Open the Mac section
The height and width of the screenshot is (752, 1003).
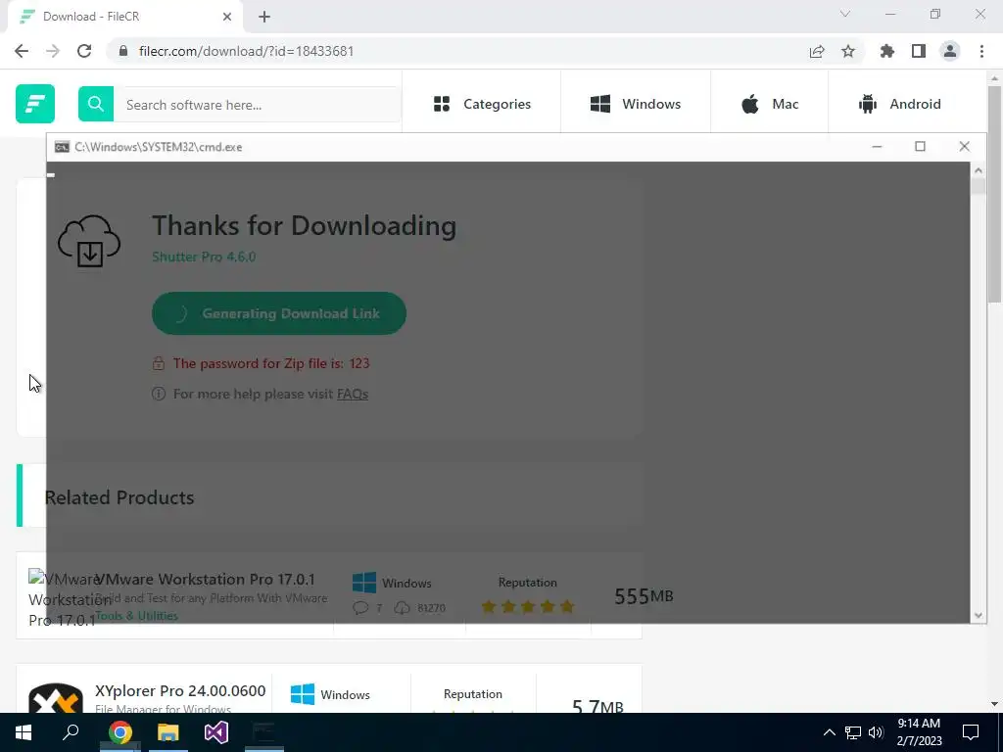(x=770, y=104)
